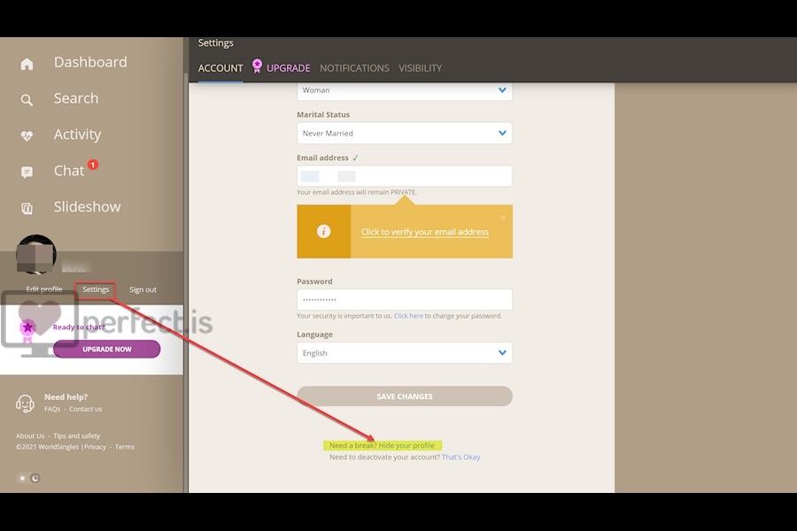Open Privacy link in footer
797x531 pixels.
95,447
